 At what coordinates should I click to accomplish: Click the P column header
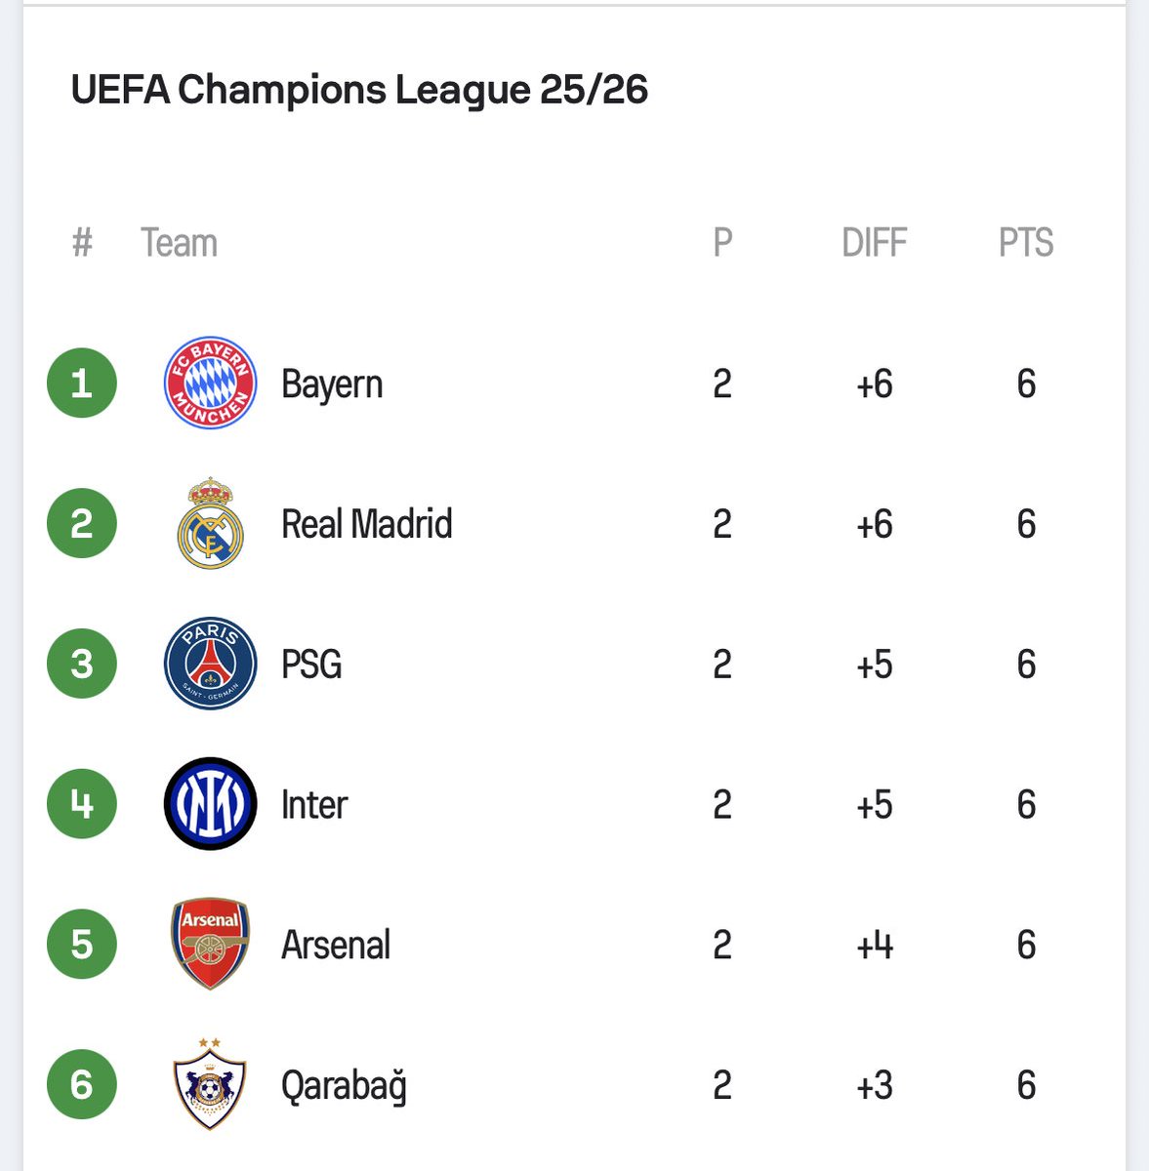[722, 243]
